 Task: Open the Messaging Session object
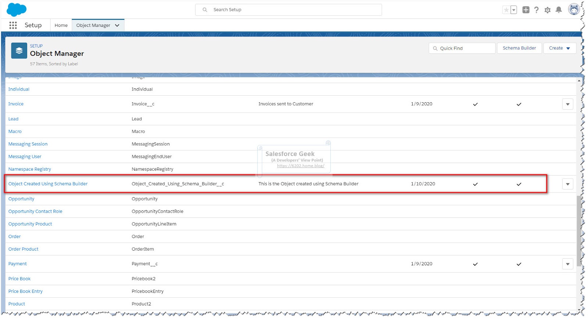(28, 144)
